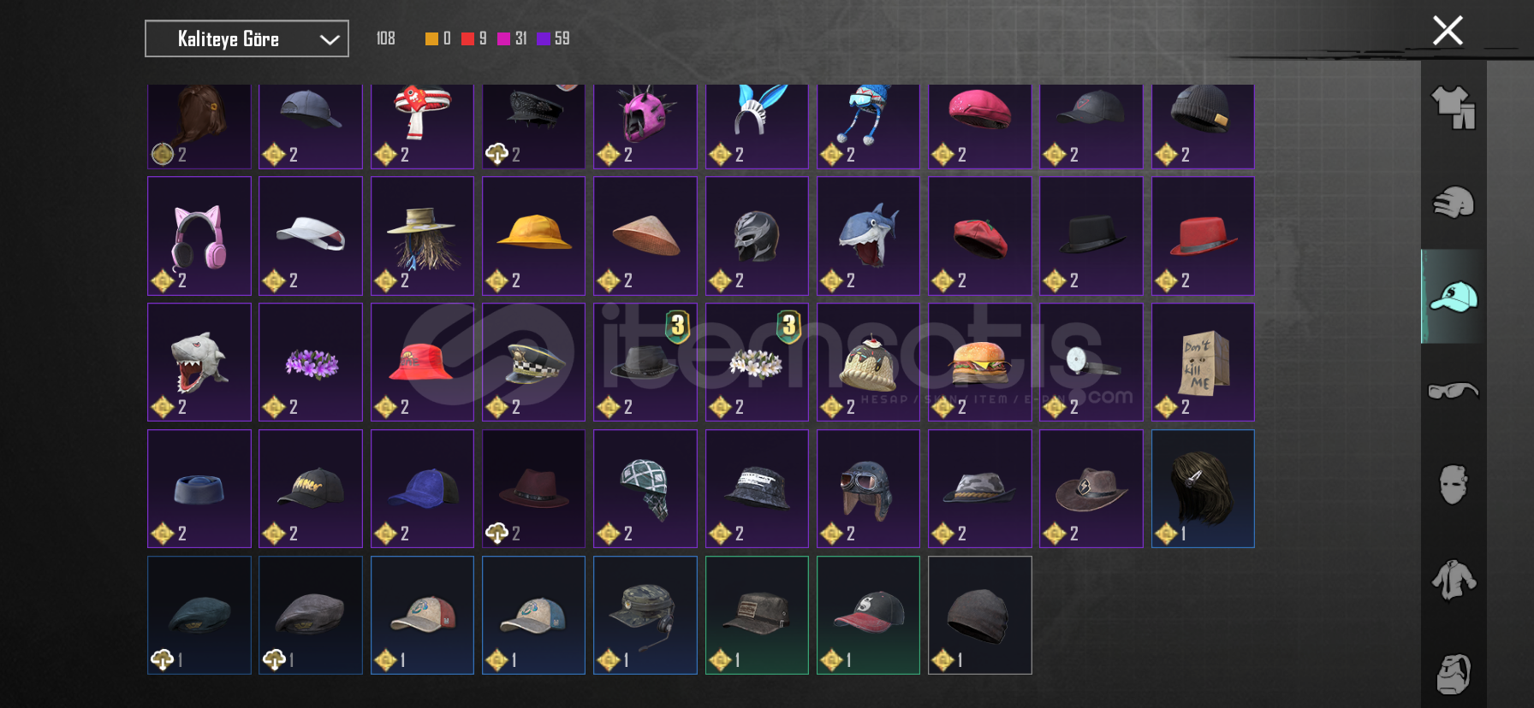Select the blue shark head item
The width and height of the screenshot is (1534, 708).
click(x=869, y=236)
